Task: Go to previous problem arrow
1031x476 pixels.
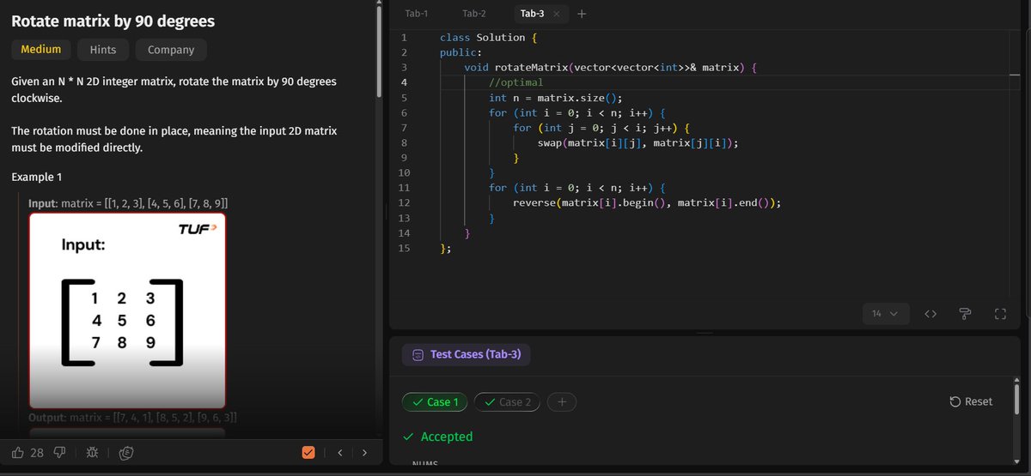Action: (339, 452)
